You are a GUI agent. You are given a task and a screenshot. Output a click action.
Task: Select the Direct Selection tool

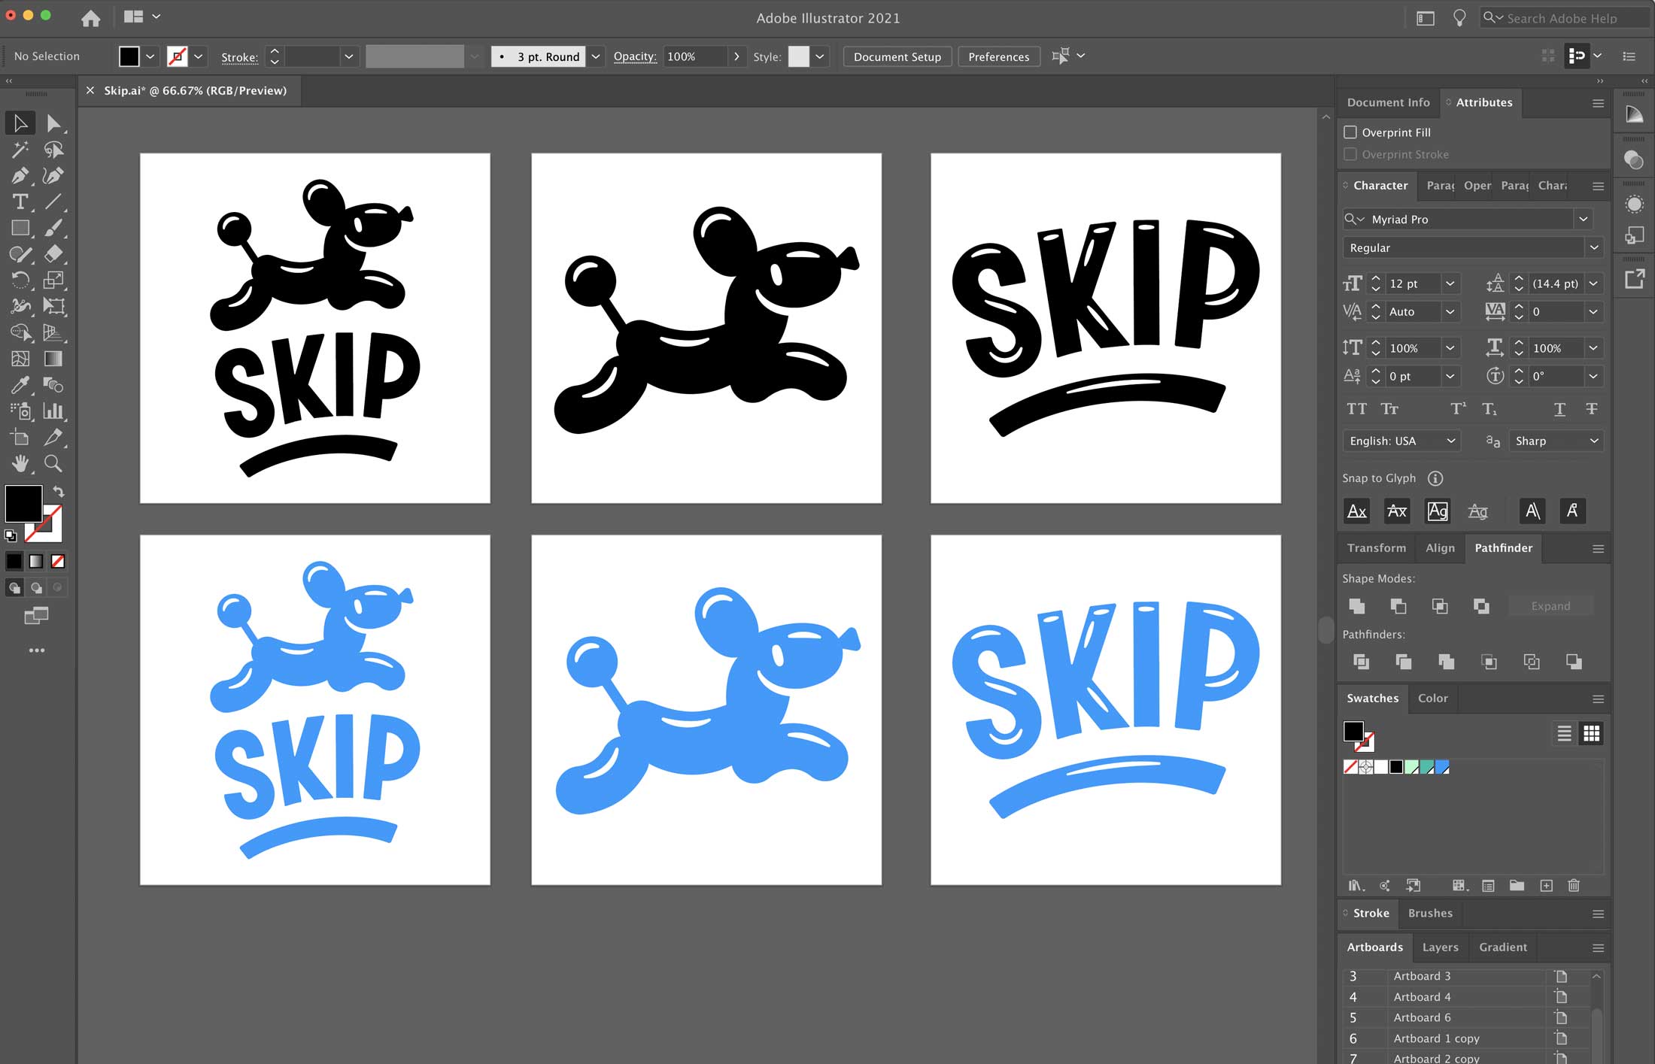(52, 123)
